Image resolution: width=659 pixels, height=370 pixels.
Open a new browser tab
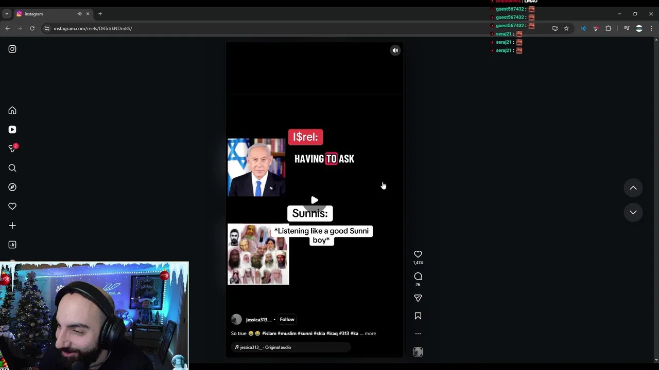pyautogui.click(x=100, y=14)
